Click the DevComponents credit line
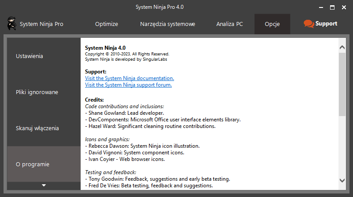The height and width of the screenshot is (197, 353). [163, 120]
